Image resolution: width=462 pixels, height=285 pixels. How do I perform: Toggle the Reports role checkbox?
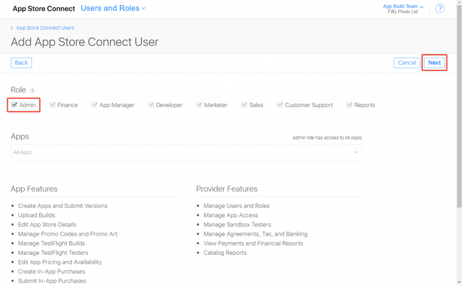pyautogui.click(x=349, y=105)
